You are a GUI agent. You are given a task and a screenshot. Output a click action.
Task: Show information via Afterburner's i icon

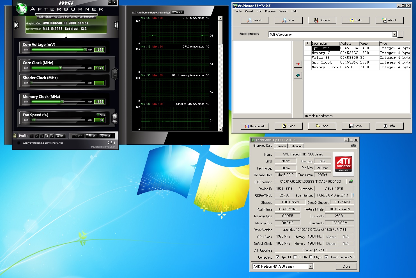[x=116, y=25]
